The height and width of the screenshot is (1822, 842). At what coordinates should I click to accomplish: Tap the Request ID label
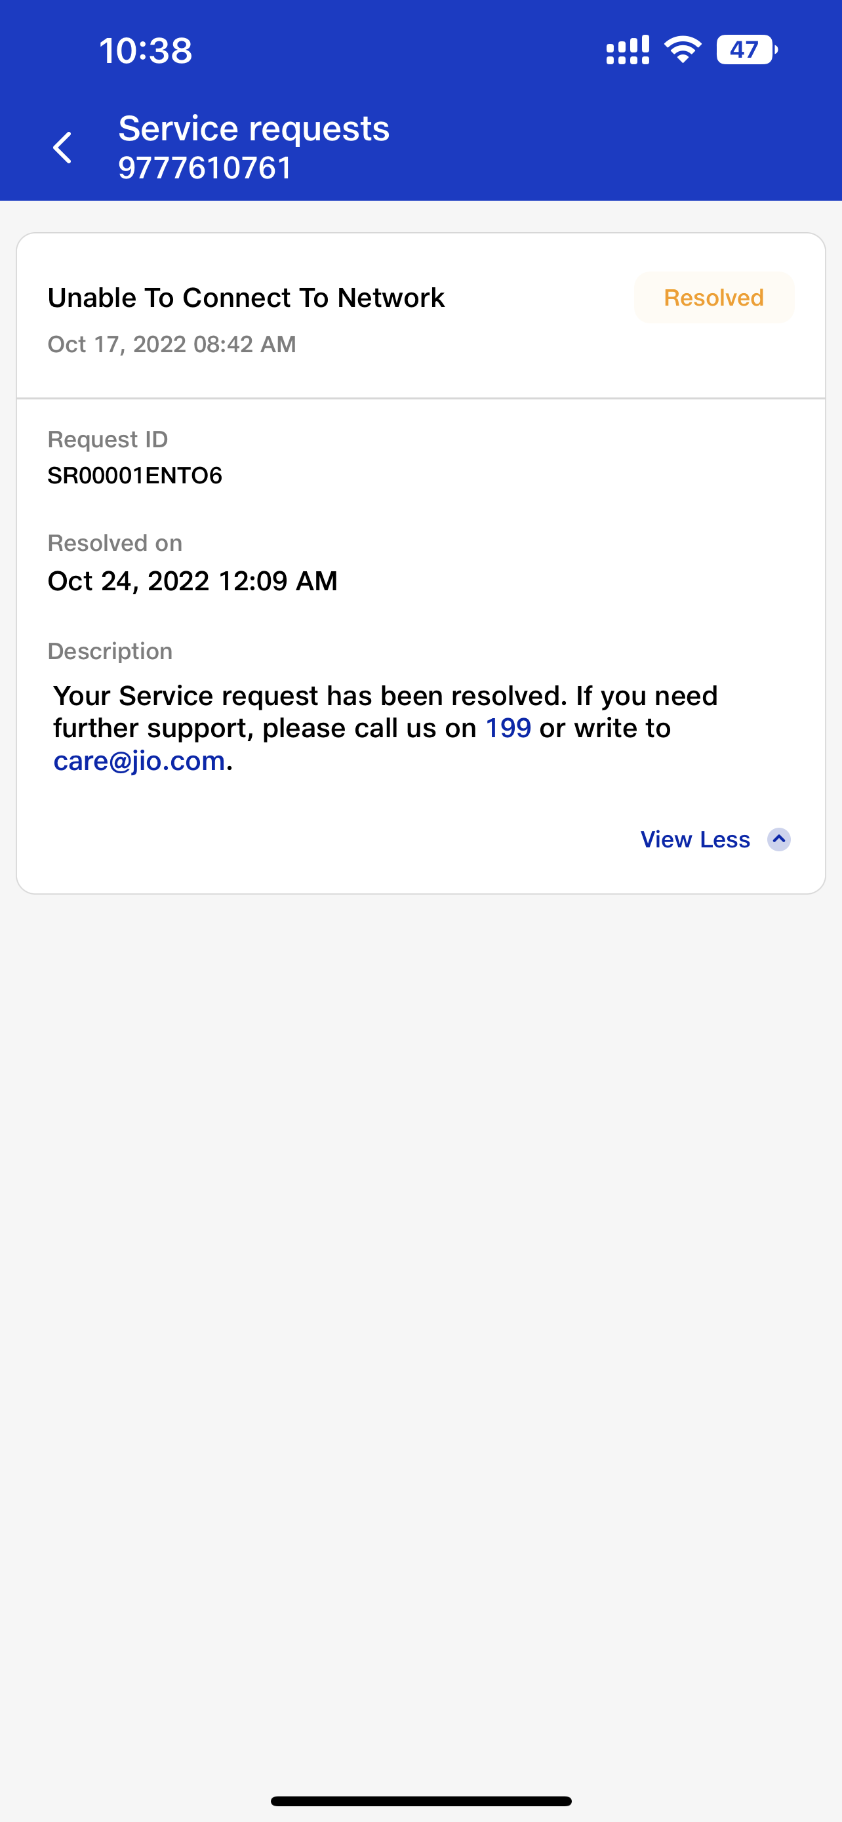pyautogui.click(x=108, y=439)
